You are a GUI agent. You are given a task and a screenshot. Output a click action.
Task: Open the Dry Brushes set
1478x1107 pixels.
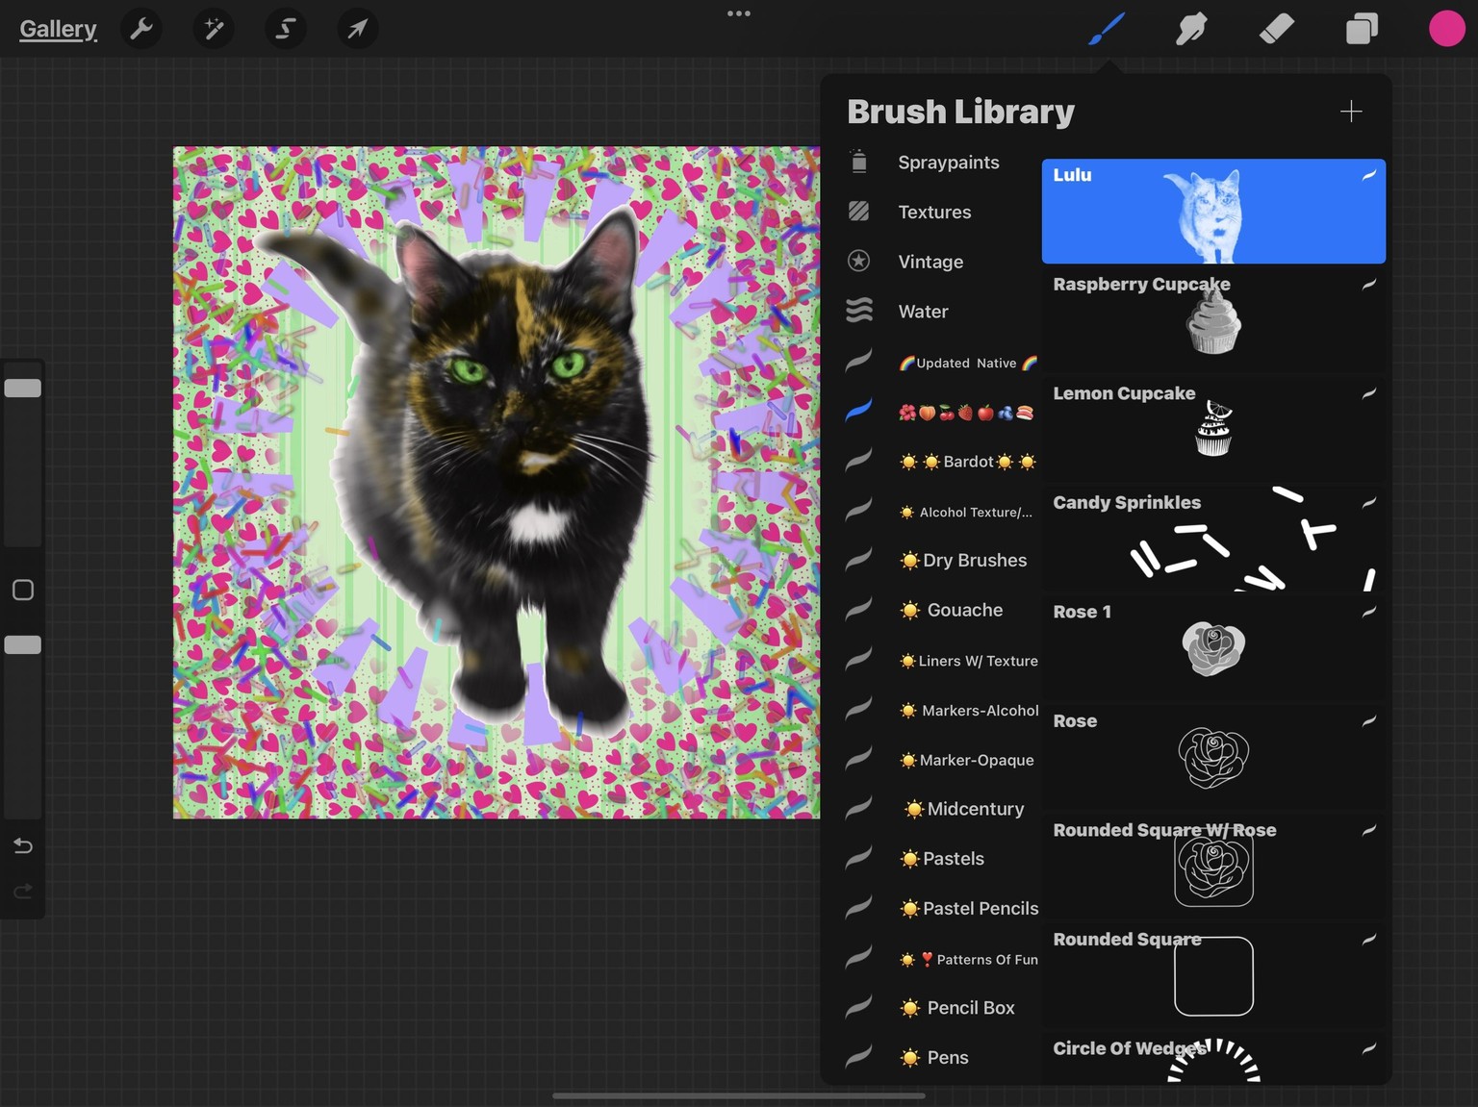(x=942, y=560)
